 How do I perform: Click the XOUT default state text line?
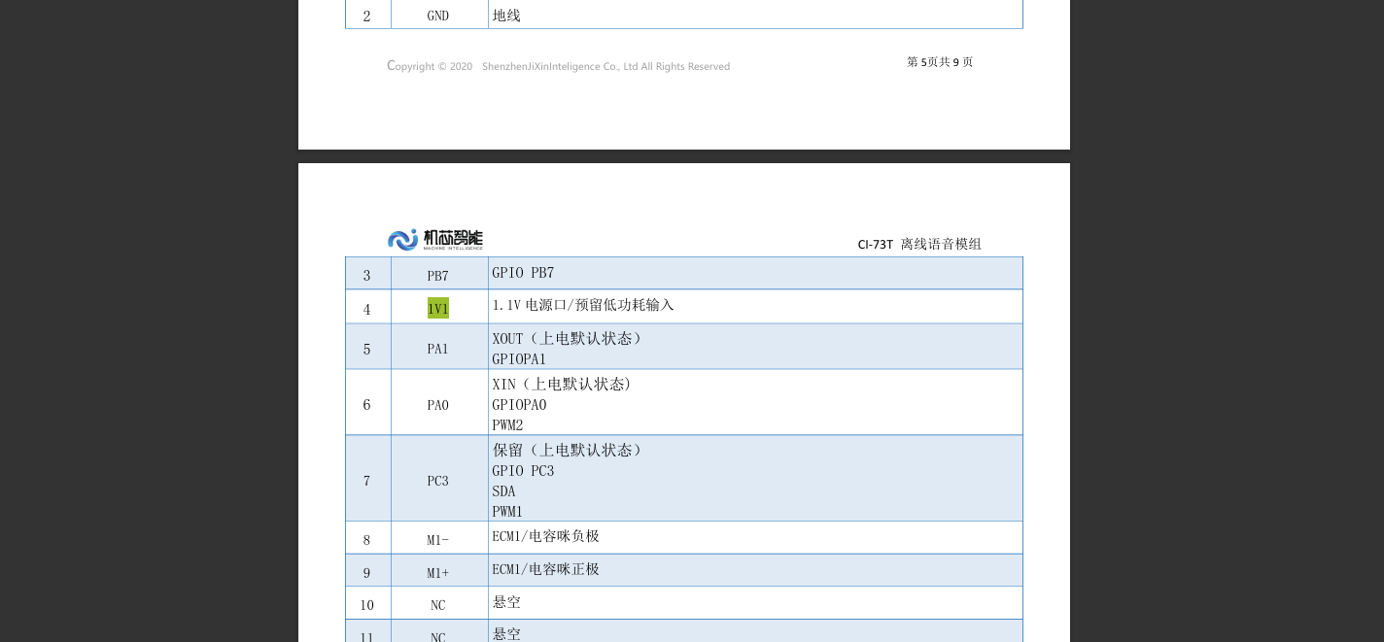tap(567, 338)
